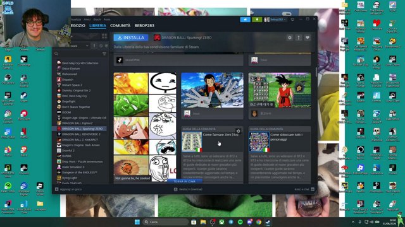The image size is (405, 227).
Task: Open the advanced filter icon beside the search field
Action: tap(104, 54)
